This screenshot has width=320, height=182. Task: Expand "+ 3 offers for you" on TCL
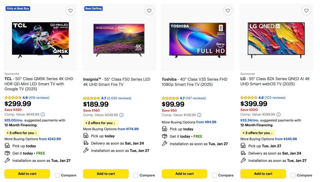click(x=22, y=133)
